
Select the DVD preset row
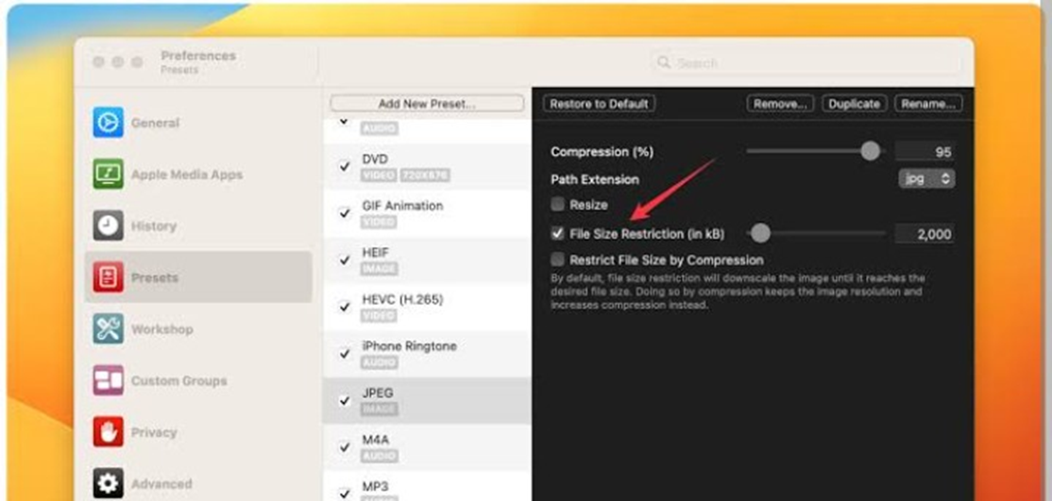click(427, 167)
